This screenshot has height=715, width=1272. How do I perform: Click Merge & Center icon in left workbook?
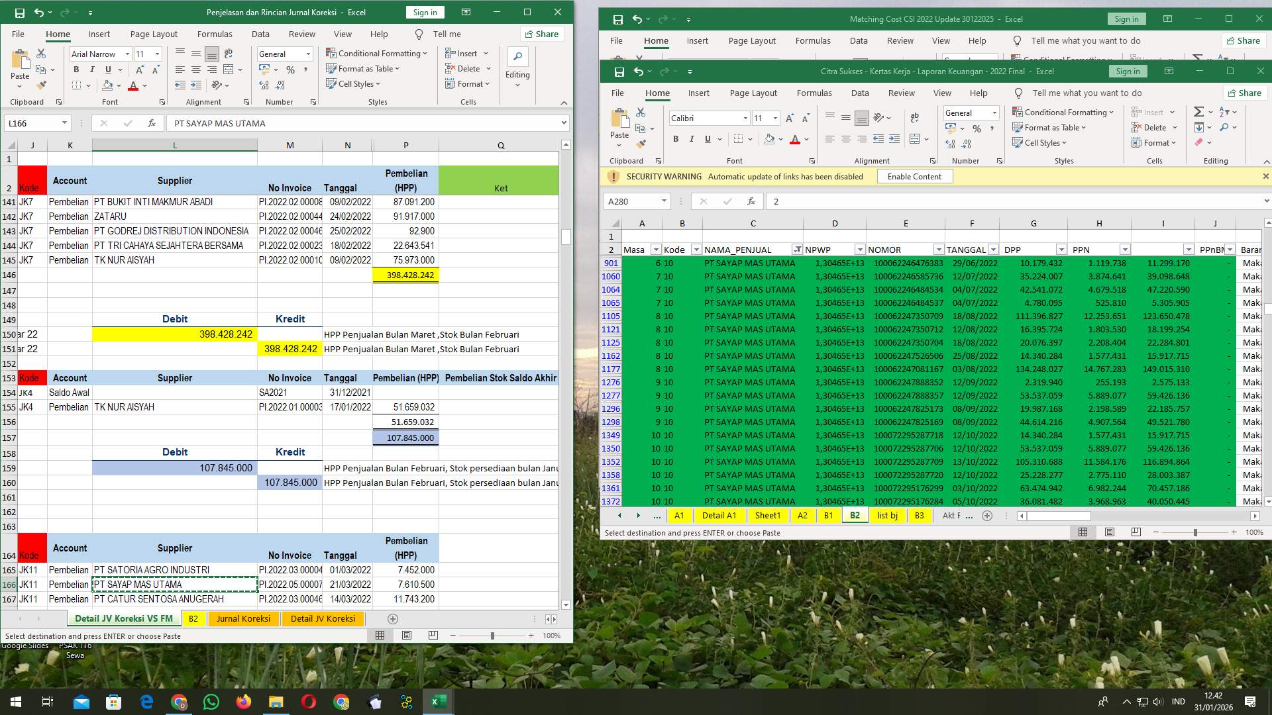pos(229,70)
